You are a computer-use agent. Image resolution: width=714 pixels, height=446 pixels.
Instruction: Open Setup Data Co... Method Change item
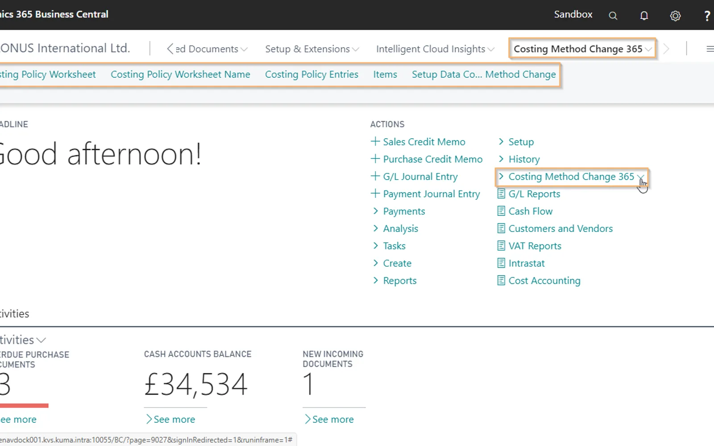tap(484, 74)
